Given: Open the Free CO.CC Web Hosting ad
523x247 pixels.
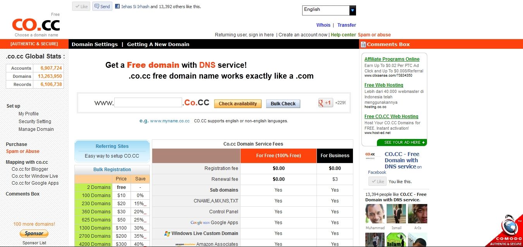Looking at the screenshot, I should [x=391, y=117].
